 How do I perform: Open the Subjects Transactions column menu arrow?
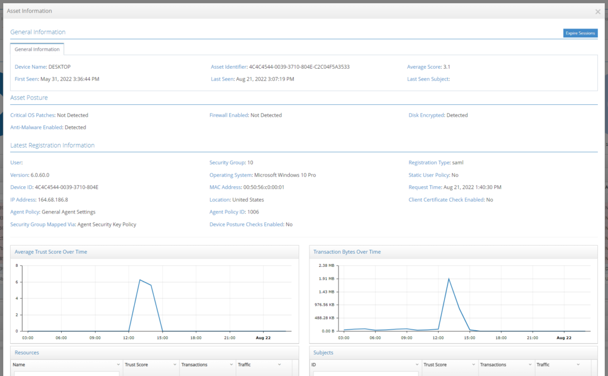point(530,364)
